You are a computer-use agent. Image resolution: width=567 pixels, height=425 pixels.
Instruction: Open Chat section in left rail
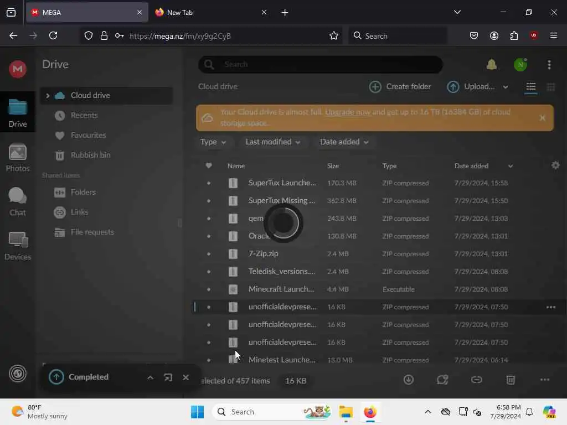point(17,201)
